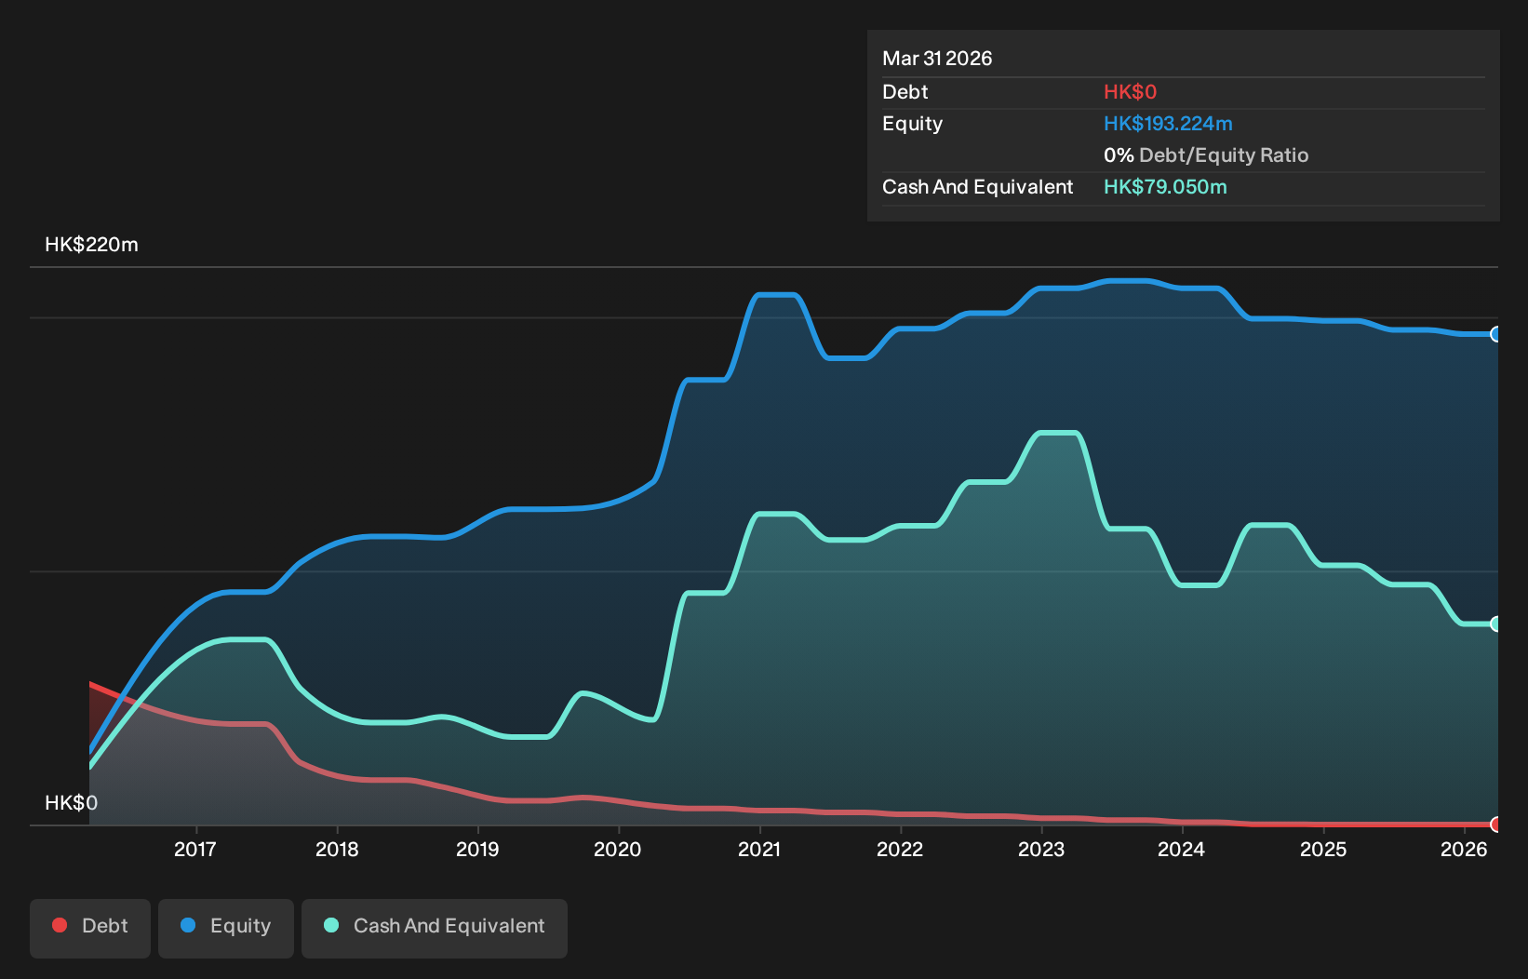Toggle the Debt series legend button
1528x979 pixels.
click(x=90, y=928)
